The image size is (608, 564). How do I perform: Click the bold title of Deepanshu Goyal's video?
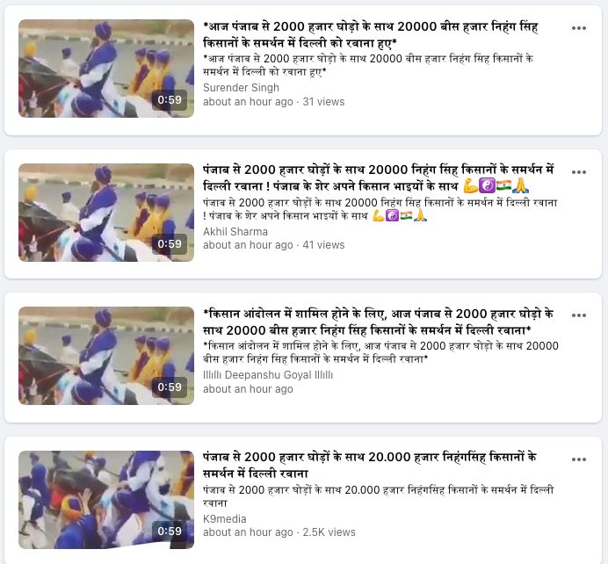378,322
